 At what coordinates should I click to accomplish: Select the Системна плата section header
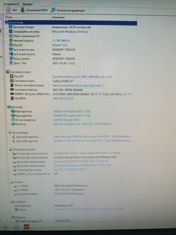18,72
